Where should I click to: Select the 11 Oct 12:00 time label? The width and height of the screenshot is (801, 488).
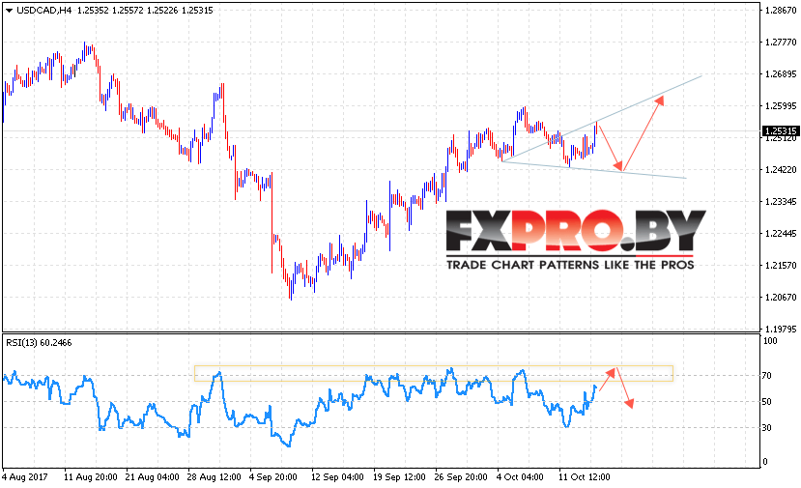[x=583, y=476]
